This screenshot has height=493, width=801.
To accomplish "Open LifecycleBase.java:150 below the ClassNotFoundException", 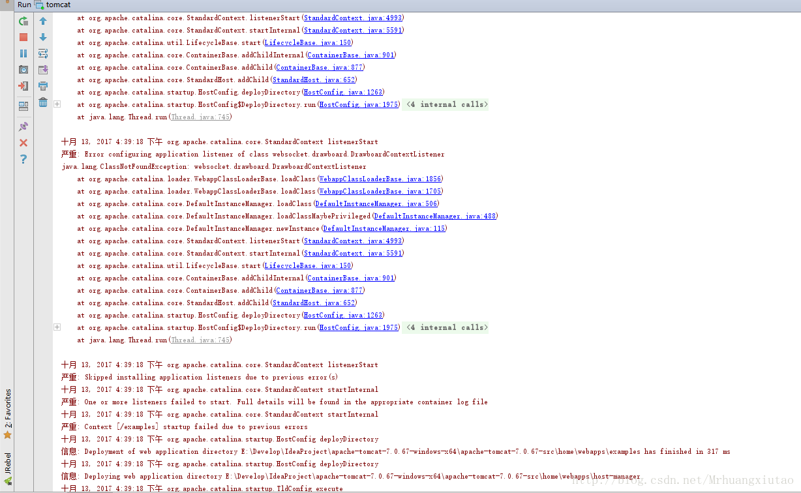I will click(308, 265).
